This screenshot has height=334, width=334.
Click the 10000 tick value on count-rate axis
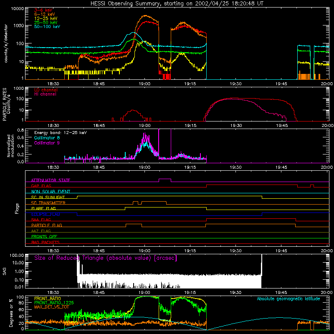(18, 9)
